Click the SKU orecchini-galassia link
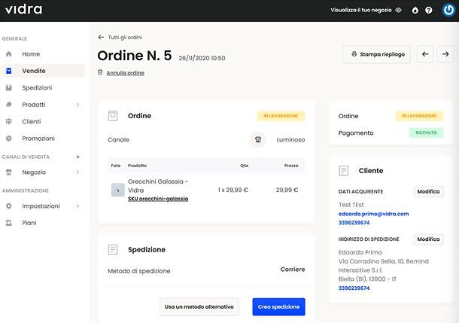Screen dimensions: 459x323 point(158,199)
